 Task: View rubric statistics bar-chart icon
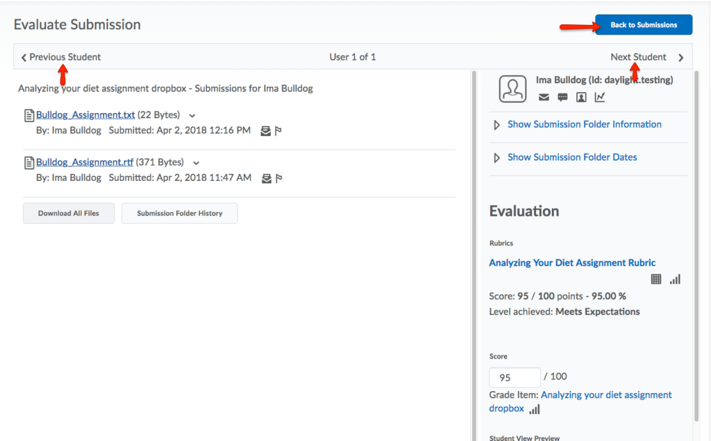675,279
